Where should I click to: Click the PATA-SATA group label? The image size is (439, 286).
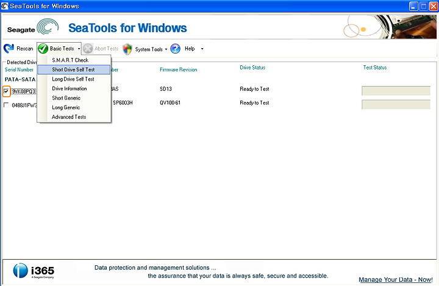20,79
